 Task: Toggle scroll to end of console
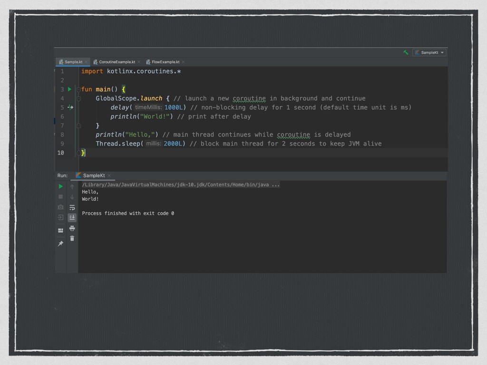(72, 218)
